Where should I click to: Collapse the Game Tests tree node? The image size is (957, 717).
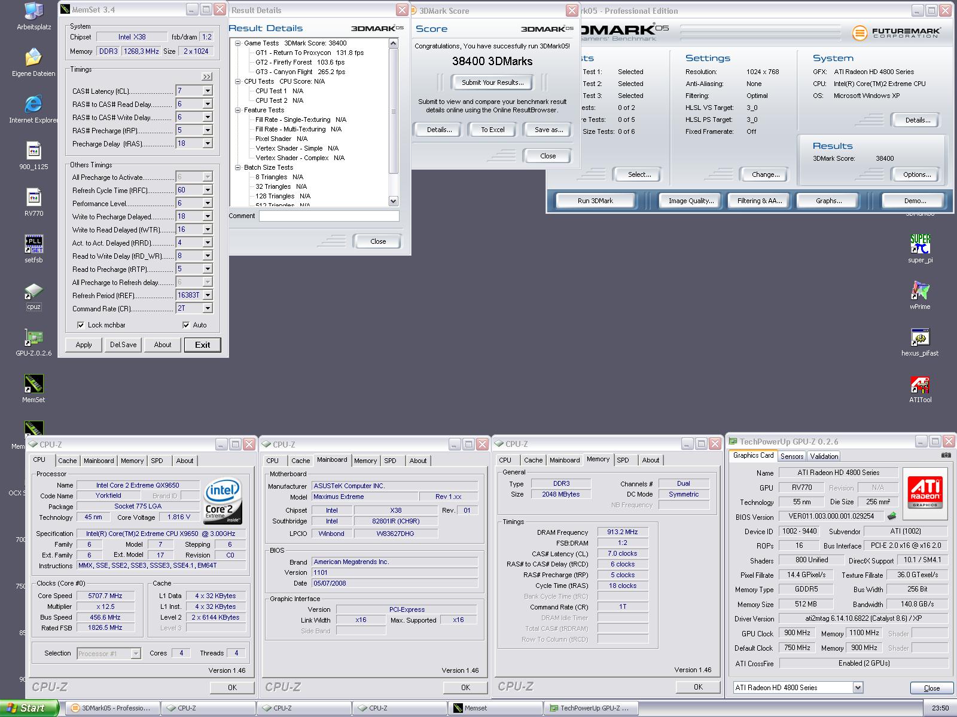tap(238, 43)
